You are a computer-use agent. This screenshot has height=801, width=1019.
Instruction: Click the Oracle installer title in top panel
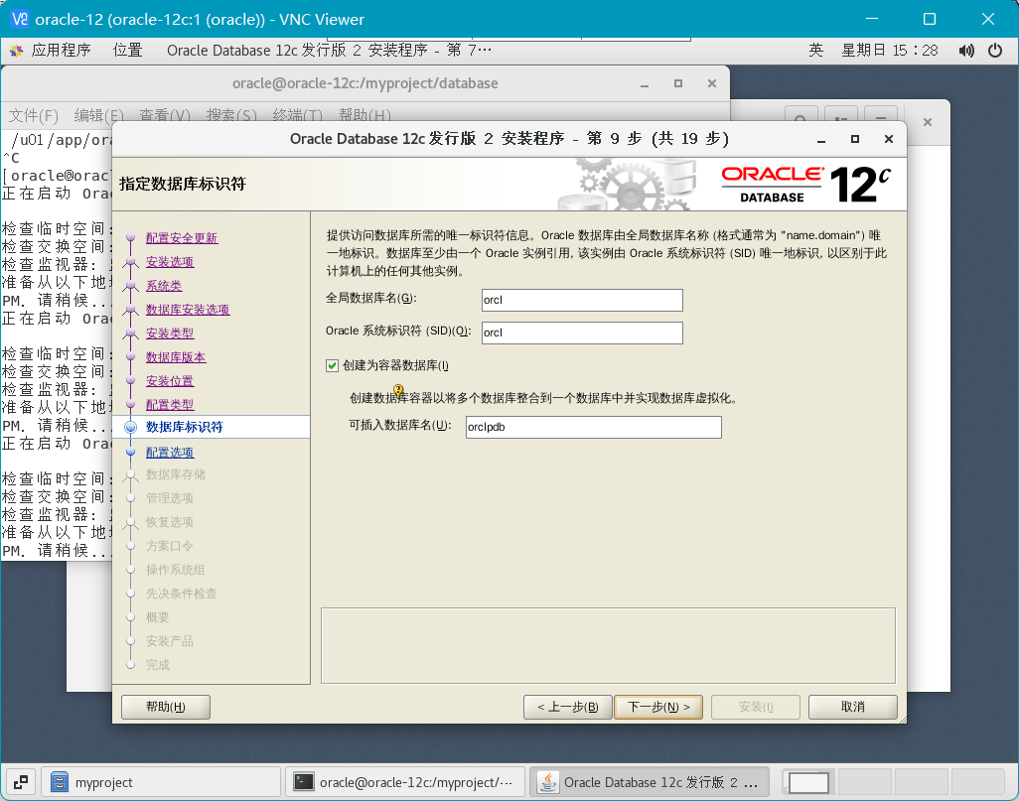[x=329, y=50]
